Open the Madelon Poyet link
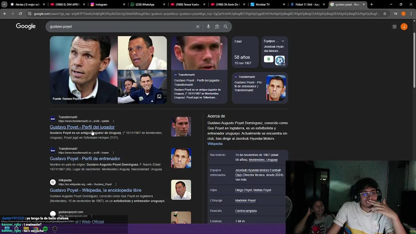Image resolution: width=416 pixels, height=234 pixels. pos(245,201)
